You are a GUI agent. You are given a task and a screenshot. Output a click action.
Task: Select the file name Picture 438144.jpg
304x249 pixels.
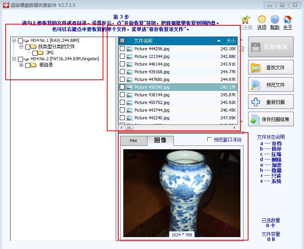[152, 95]
